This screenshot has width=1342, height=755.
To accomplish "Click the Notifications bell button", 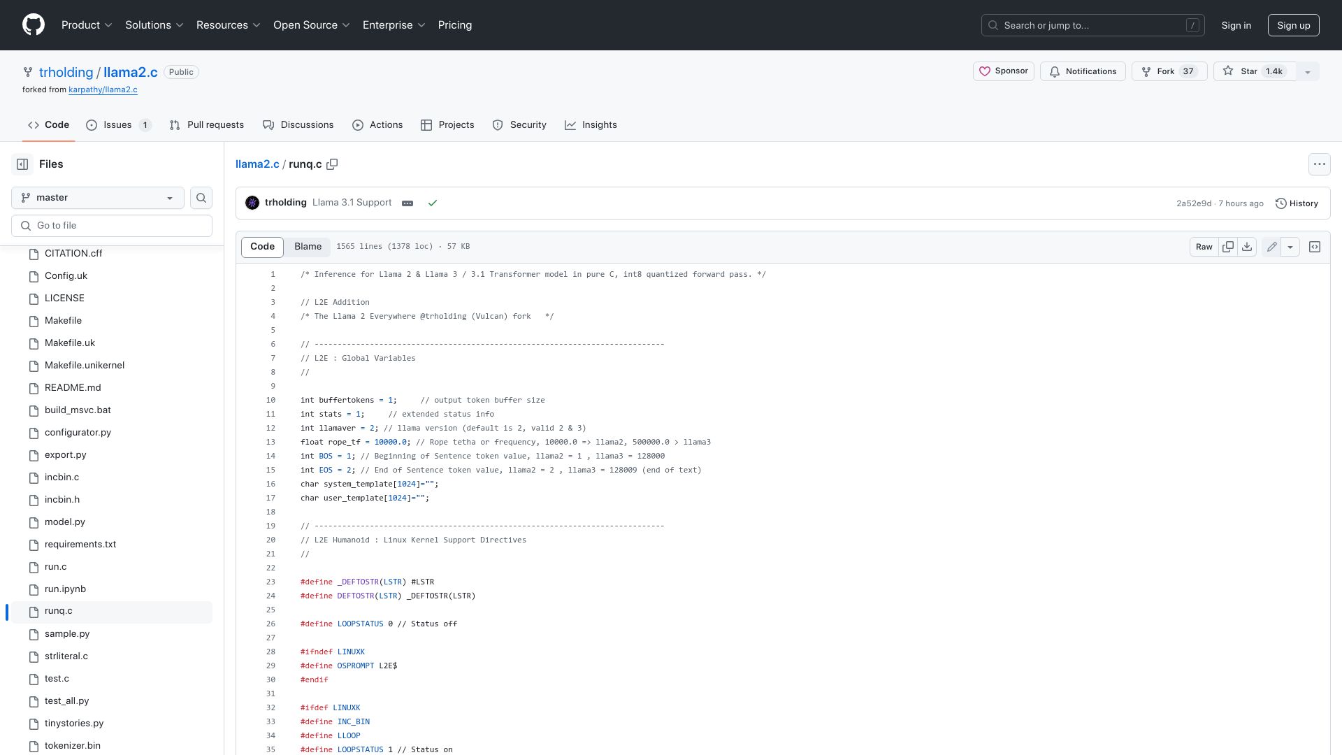I will coord(1083,71).
